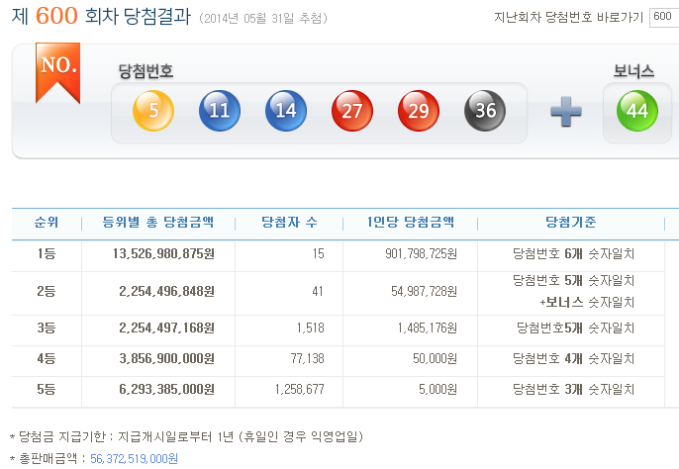
Task: Click the yellow ball number 5
Action: 153,111
